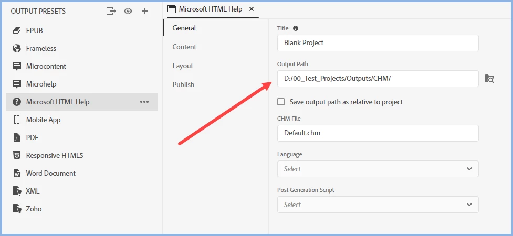Viewport: 513px width, 236px height.
Task: Open the Post Generation Script dropdown
Action: [378, 205]
